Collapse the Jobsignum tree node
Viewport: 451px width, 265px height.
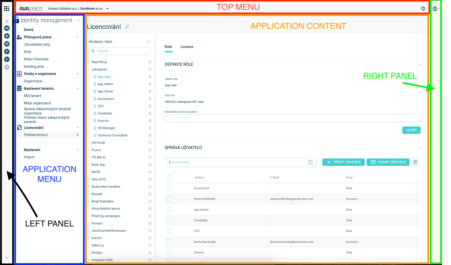coord(89,69)
